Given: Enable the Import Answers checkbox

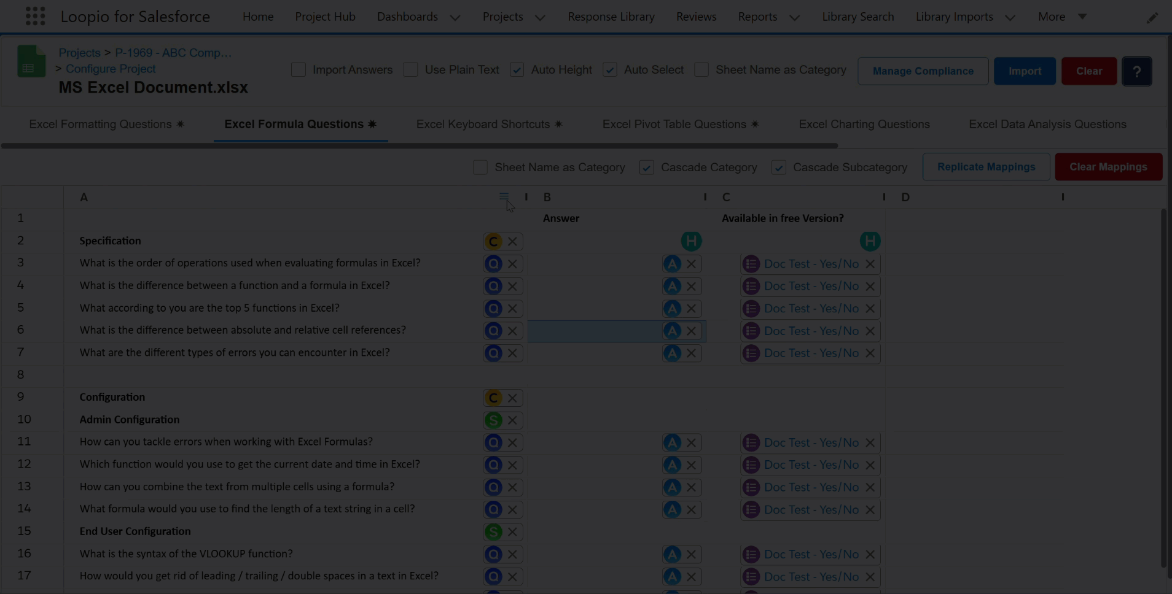Looking at the screenshot, I should [299, 70].
